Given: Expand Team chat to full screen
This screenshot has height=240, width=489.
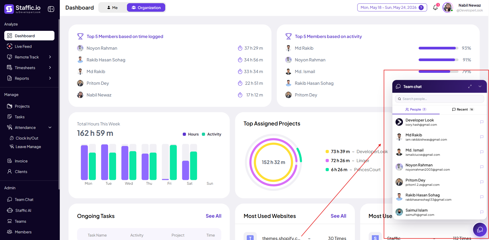Looking at the screenshot, I should (470, 86).
